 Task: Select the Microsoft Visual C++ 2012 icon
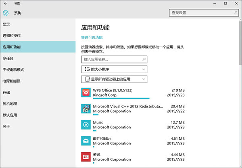pyautogui.click(x=86, y=109)
